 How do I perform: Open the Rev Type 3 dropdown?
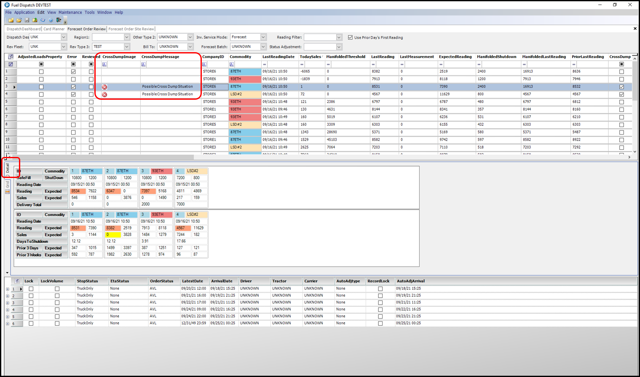point(127,47)
